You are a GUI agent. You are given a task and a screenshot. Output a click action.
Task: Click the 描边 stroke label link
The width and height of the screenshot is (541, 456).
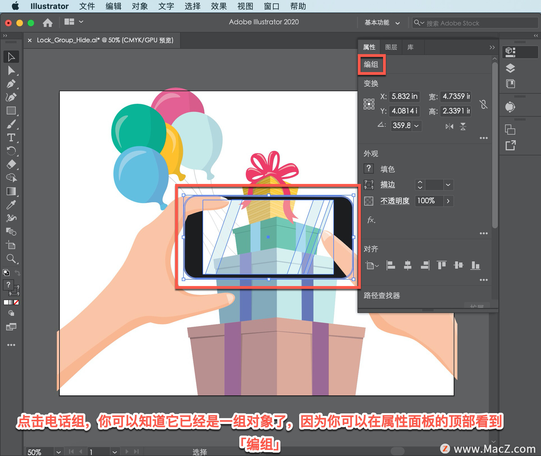pos(388,185)
